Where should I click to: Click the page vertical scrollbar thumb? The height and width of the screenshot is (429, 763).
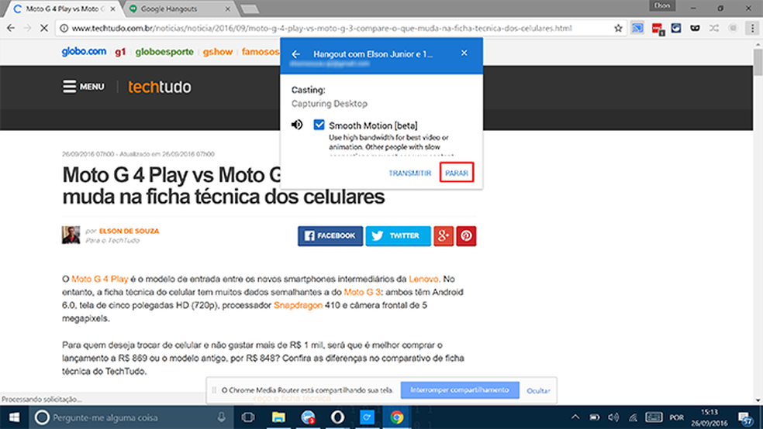pyautogui.click(x=758, y=62)
